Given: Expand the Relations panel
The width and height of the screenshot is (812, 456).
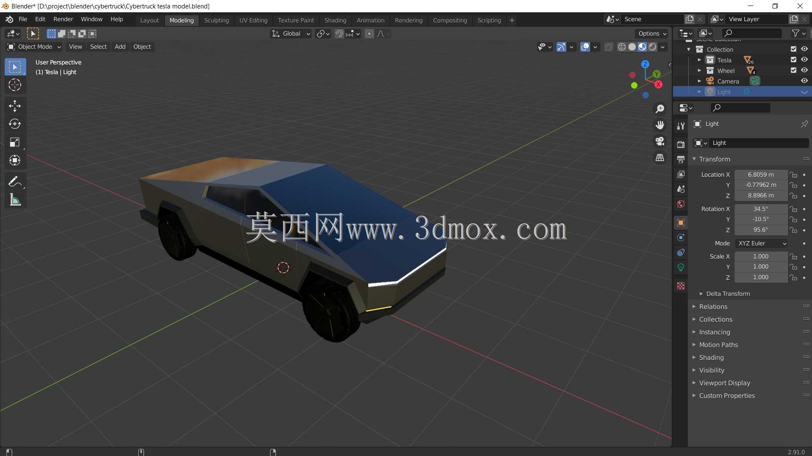Looking at the screenshot, I should tap(694, 306).
